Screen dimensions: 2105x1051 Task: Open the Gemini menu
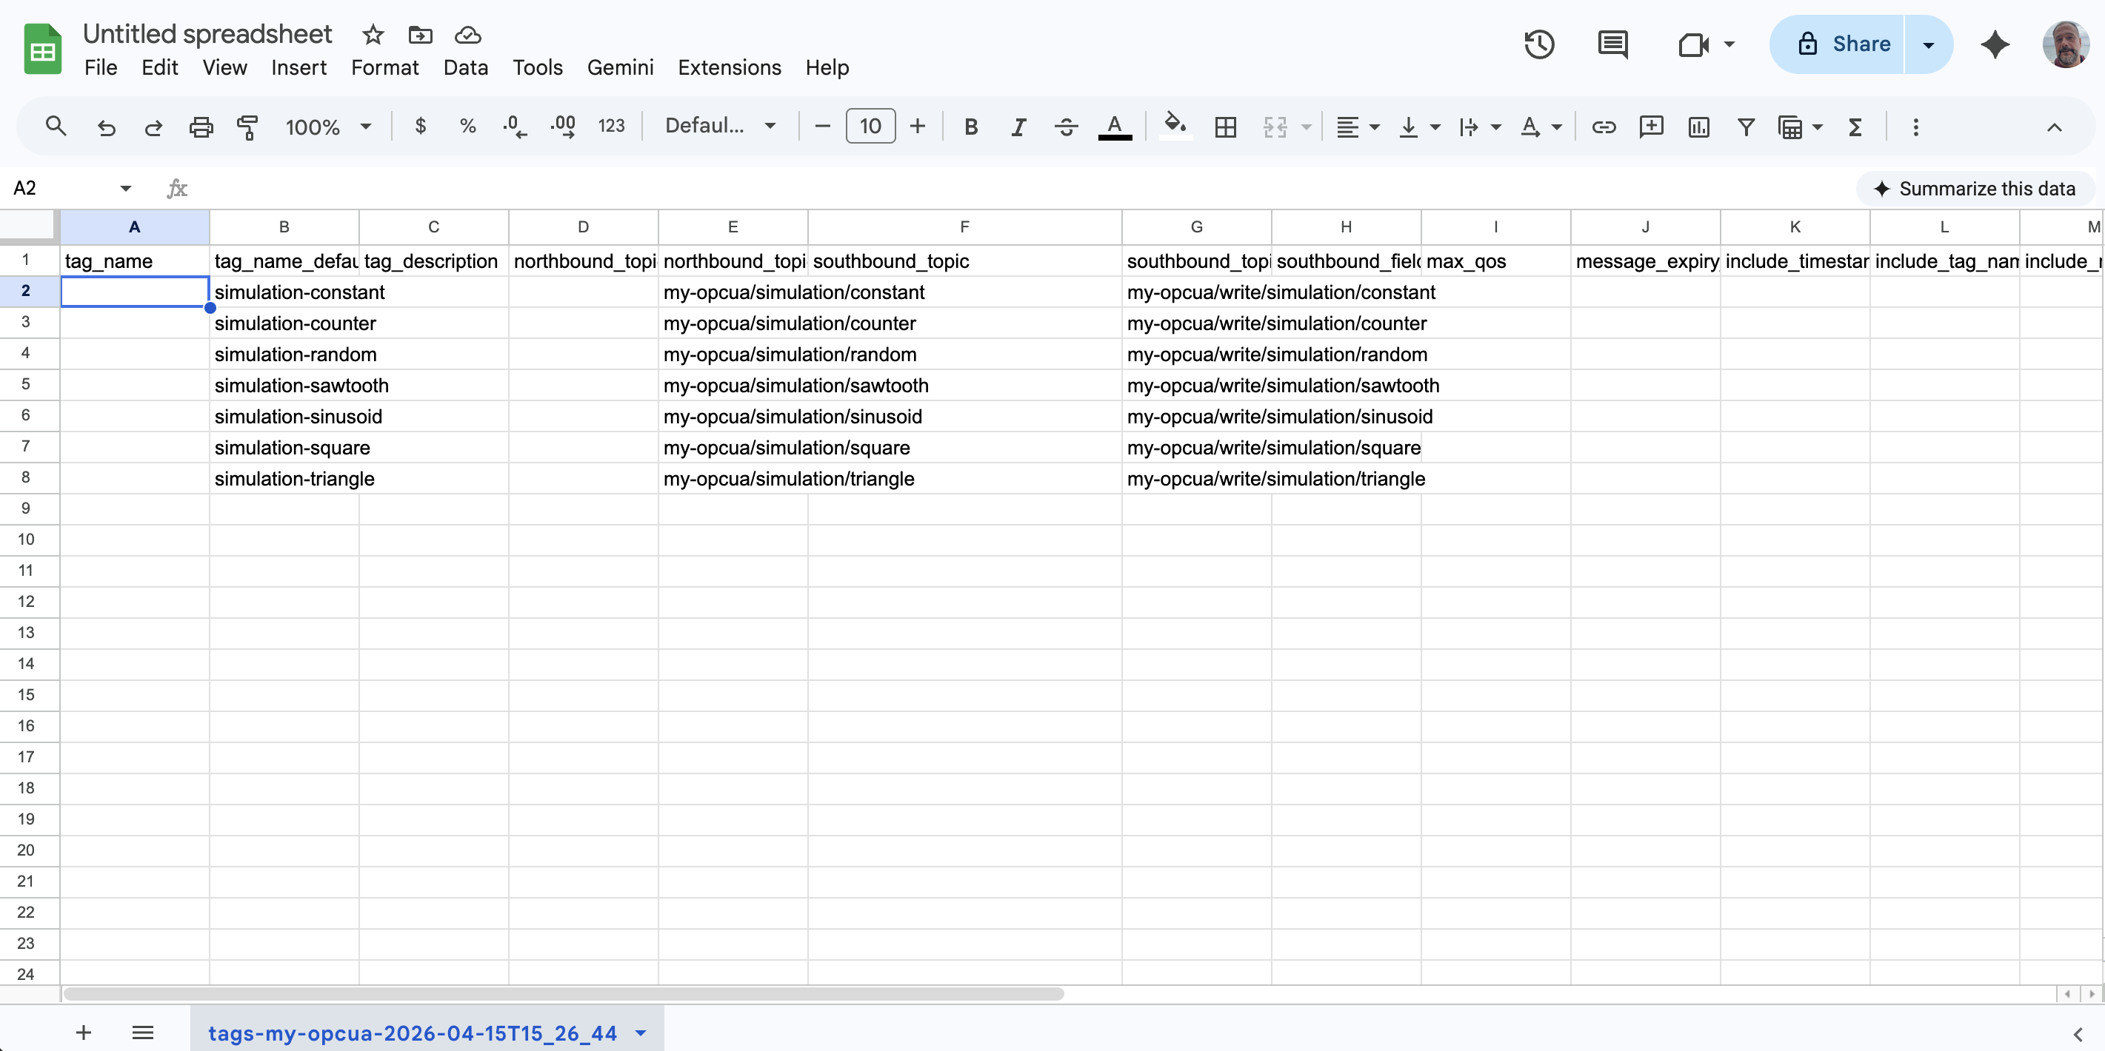point(619,67)
